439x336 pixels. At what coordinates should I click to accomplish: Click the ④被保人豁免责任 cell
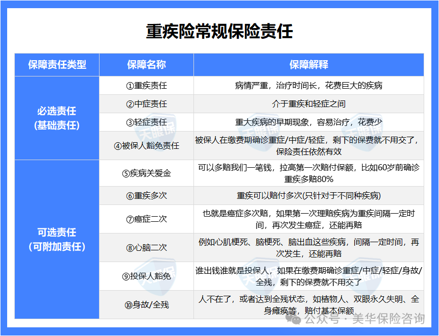(147, 145)
